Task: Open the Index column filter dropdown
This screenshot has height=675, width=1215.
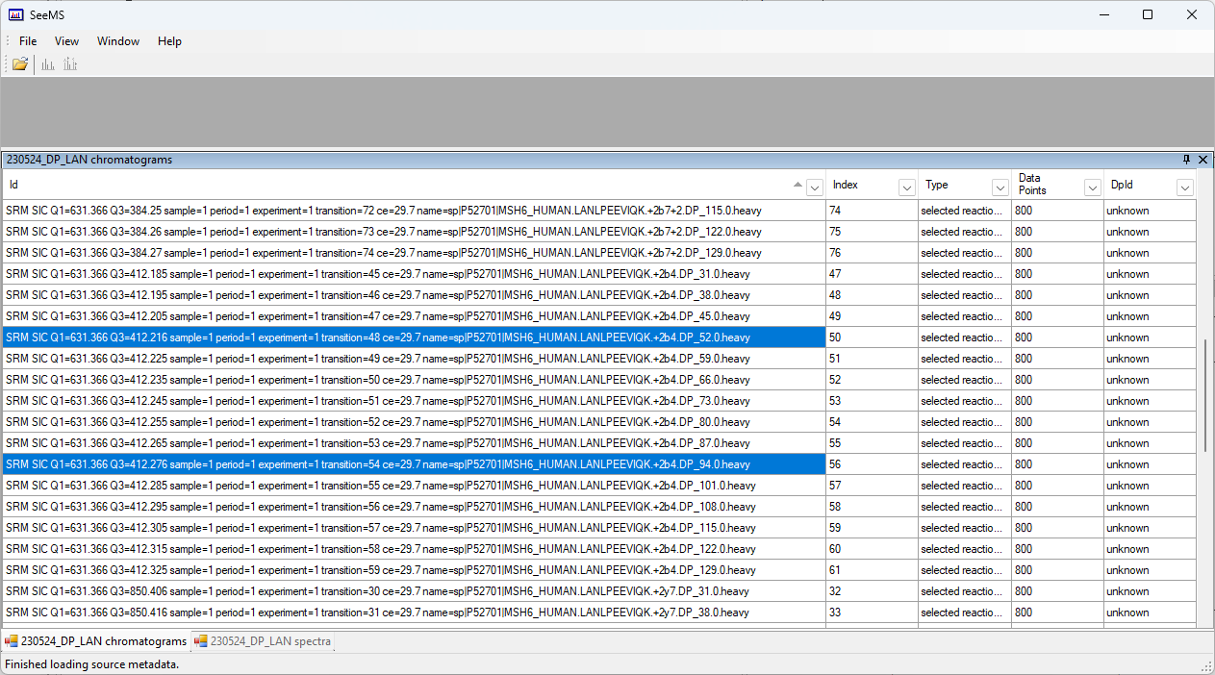Action: click(x=906, y=187)
